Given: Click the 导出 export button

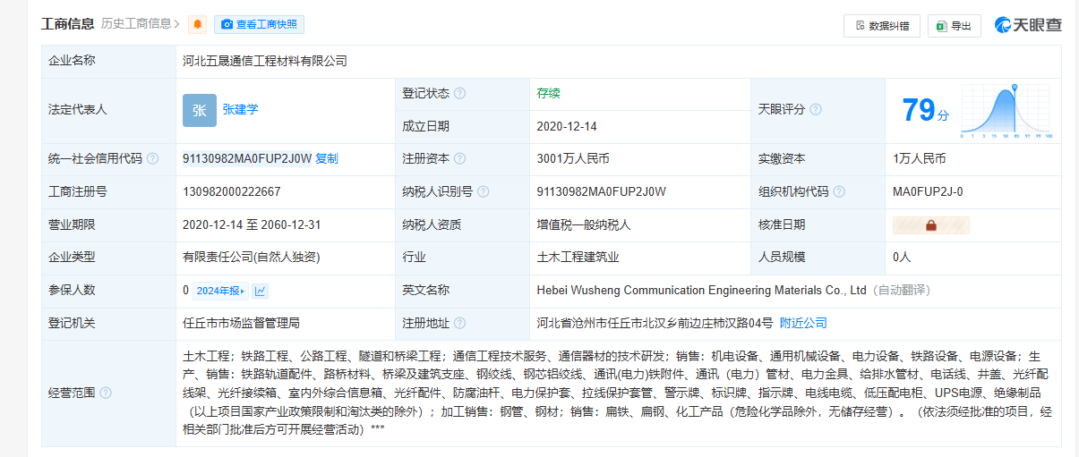Looking at the screenshot, I should point(955,26).
